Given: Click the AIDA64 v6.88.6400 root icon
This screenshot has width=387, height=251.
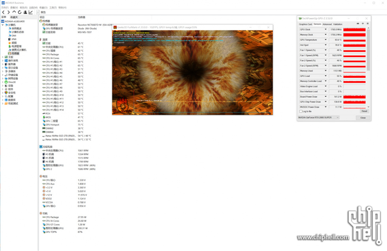Looking at the screenshot, I should (3, 21).
